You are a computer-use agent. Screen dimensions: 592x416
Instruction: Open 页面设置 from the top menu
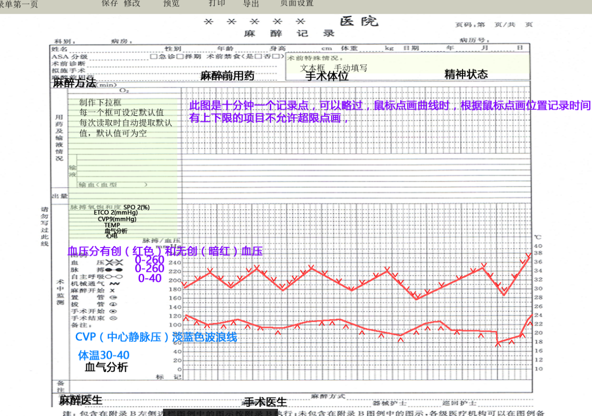(x=297, y=3)
